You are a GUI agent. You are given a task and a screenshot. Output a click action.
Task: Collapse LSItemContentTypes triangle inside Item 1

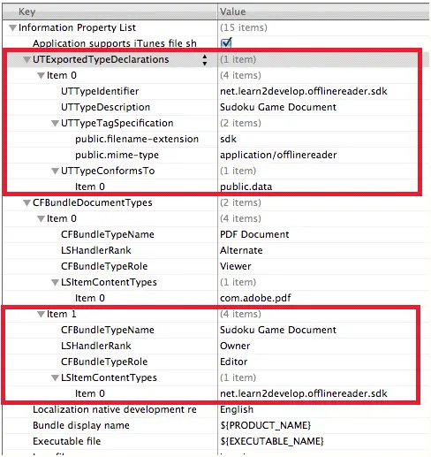(55, 378)
